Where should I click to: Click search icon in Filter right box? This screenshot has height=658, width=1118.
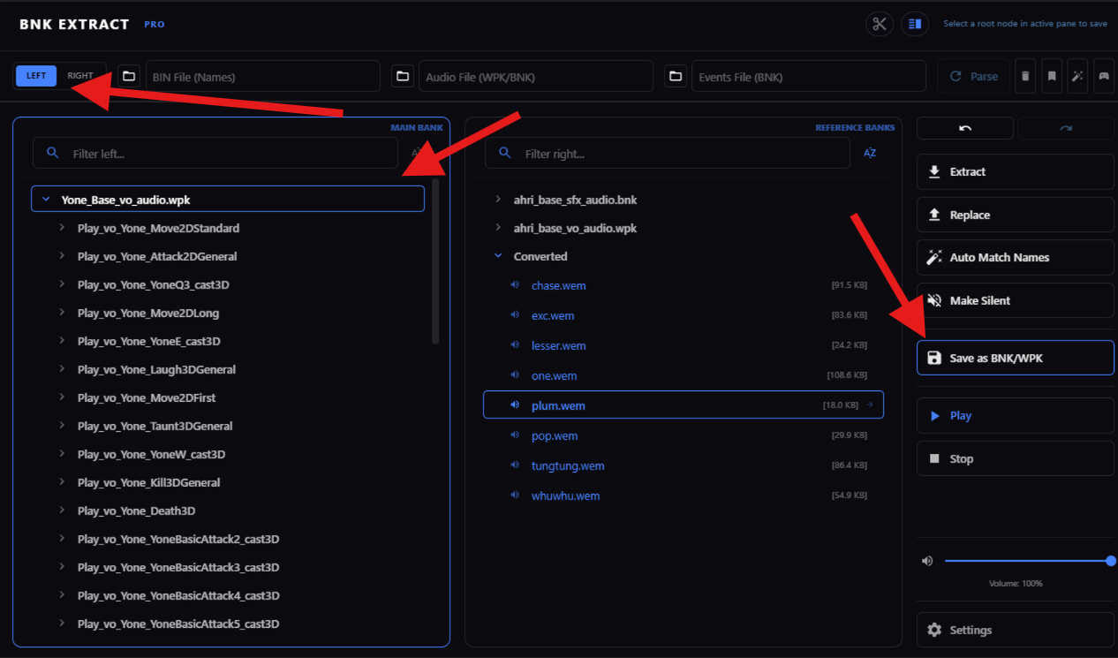505,153
